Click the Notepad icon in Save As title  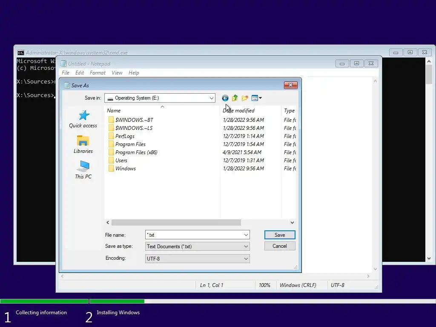(x=67, y=85)
